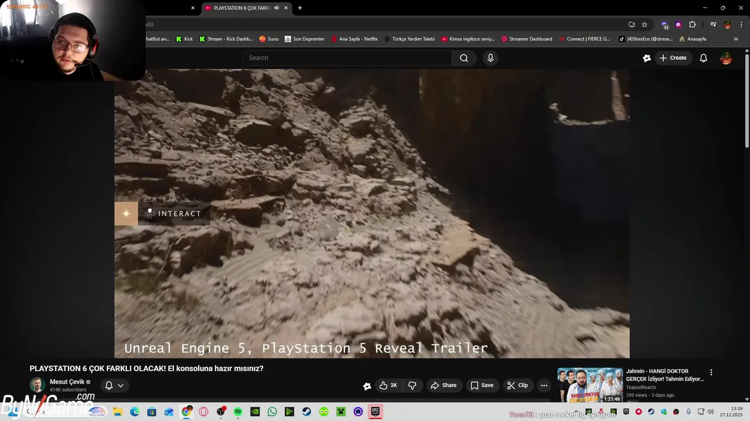Expand the notification preference chevron
750x421 pixels.
(121, 385)
